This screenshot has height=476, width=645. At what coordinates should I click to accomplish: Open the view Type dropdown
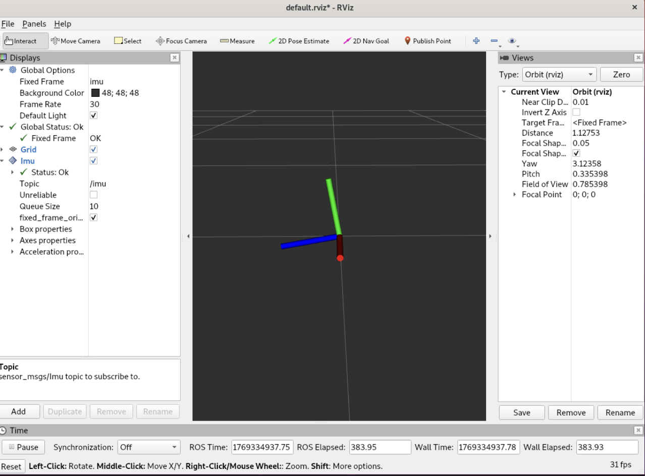click(559, 75)
